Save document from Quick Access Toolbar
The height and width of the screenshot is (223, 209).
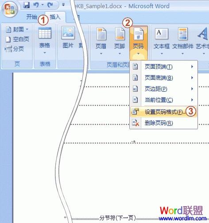click(x=27, y=5)
